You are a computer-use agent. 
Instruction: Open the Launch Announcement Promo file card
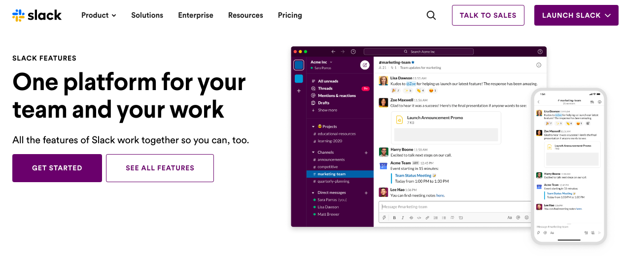446,128
